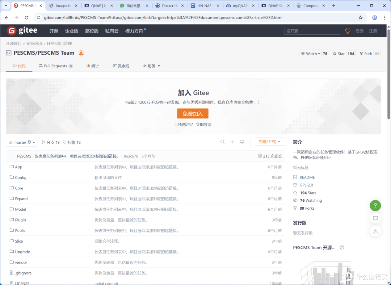Select the 代码 tab
The image size is (391, 285).
(x=19, y=66)
